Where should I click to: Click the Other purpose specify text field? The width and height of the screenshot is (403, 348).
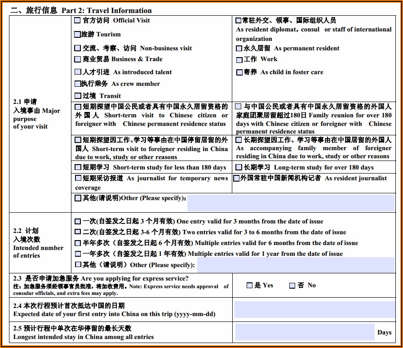click(290, 203)
